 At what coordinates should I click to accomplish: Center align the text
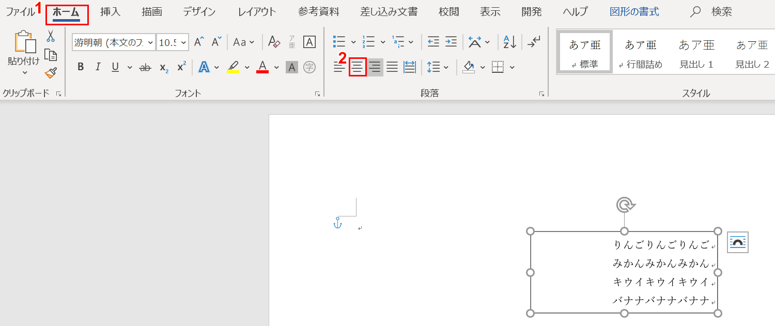click(358, 67)
